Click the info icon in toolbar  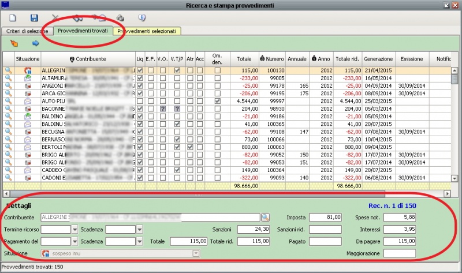(142, 18)
